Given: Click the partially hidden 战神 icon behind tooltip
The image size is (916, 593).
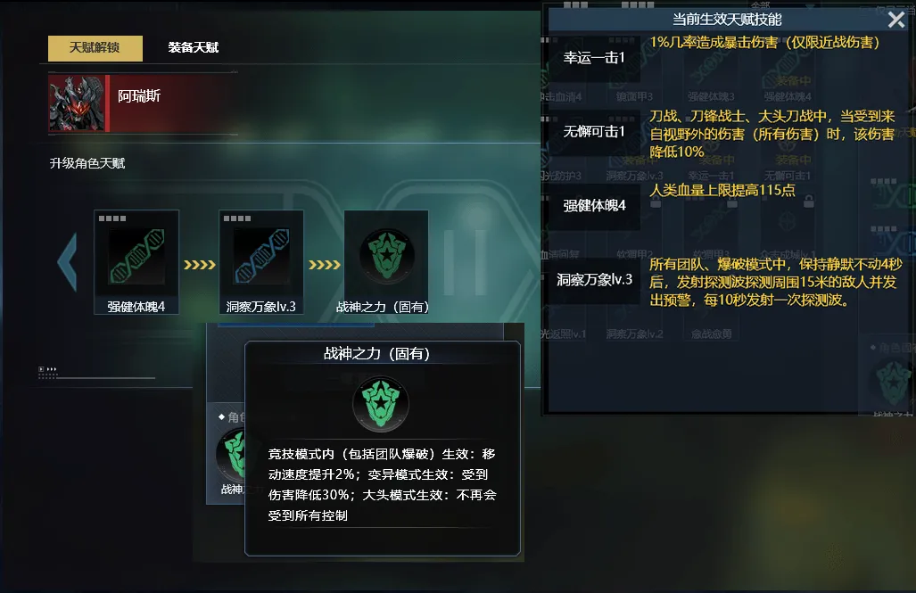Looking at the screenshot, I should 231,457.
